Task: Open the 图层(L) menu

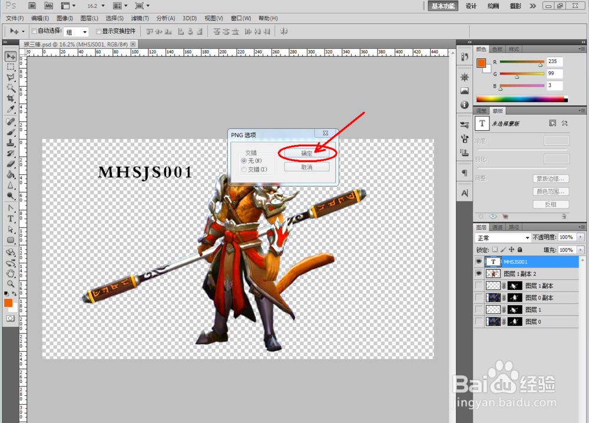Action: click(x=89, y=18)
